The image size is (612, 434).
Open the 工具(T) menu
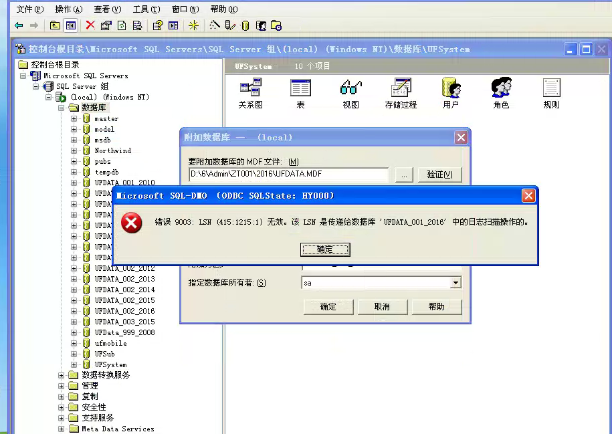tap(146, 9)
